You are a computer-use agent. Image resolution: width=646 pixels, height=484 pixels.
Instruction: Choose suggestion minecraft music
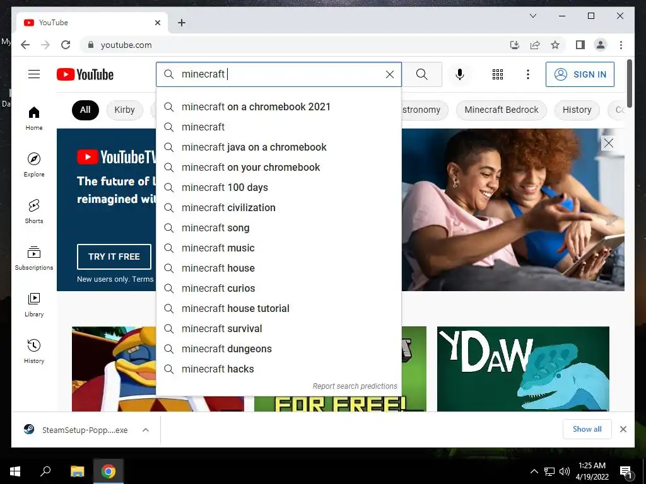(x=279, y=248)
